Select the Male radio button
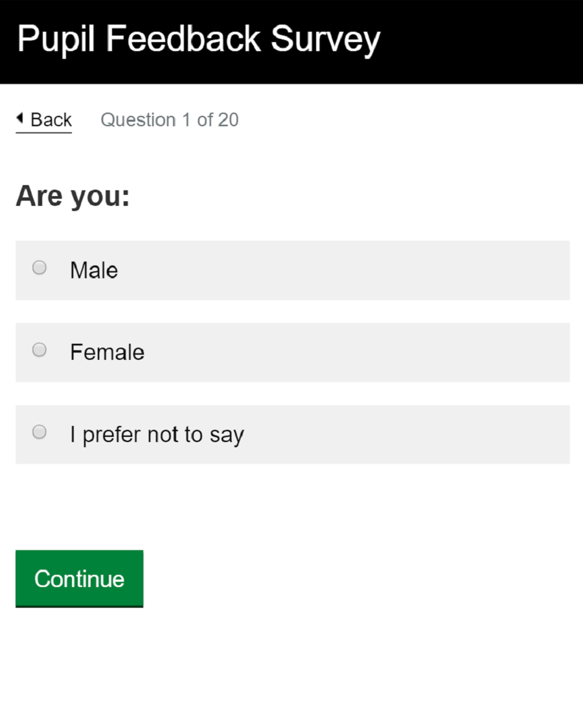 point(40,267)
